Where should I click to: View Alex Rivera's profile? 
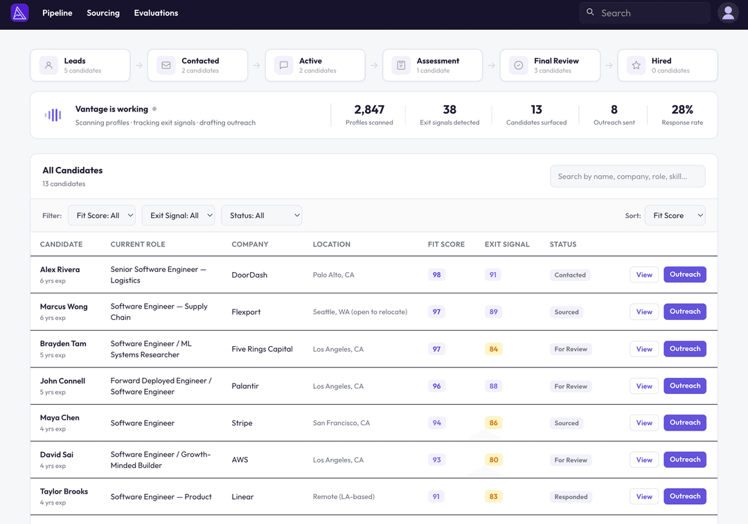[x=644, y=275]
